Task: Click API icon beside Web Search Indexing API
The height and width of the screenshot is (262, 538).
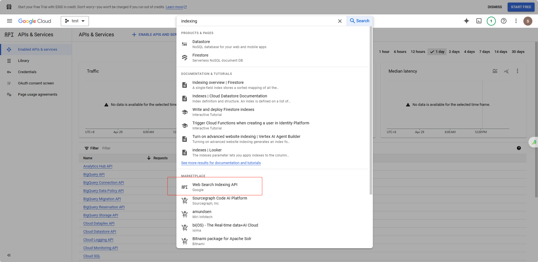Action: coord(185,187)
